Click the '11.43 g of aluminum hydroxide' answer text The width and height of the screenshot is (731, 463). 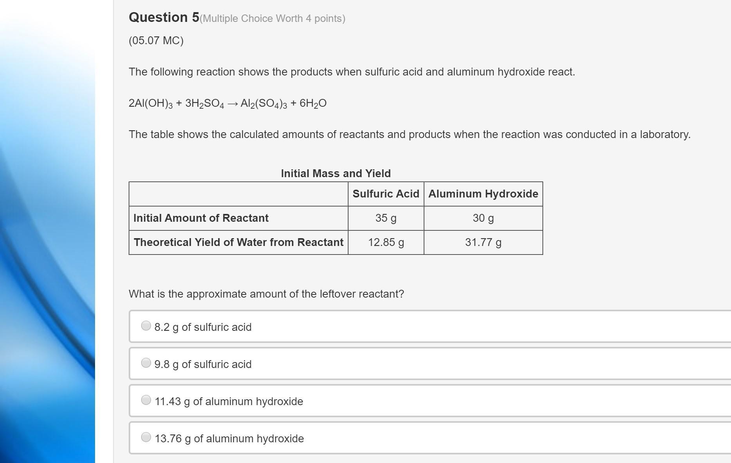tap(229, 402)
